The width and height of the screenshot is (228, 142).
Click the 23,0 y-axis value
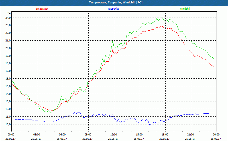(x=8, y=25)
